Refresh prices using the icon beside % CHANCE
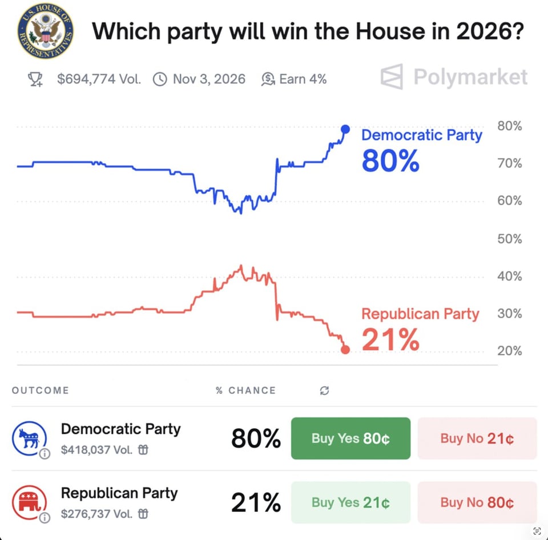 click(x=324, y=391)
